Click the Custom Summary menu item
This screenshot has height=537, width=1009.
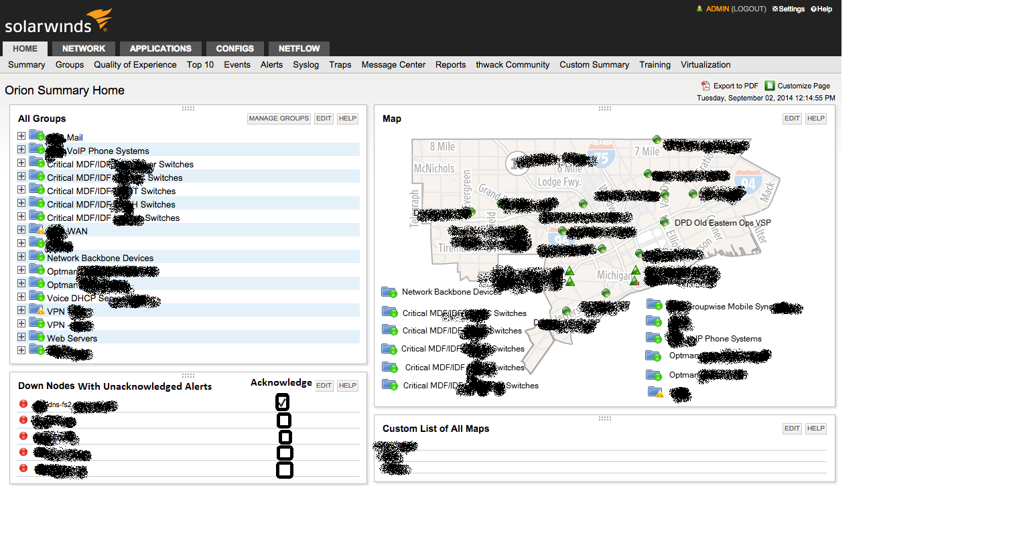(594, 65)
